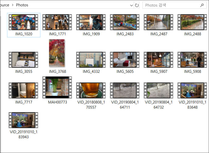This screenshot has width=209, height=153.
Task: Select the VID_20191010_183943 video thumbnail
Action: (x=23, y=120)
